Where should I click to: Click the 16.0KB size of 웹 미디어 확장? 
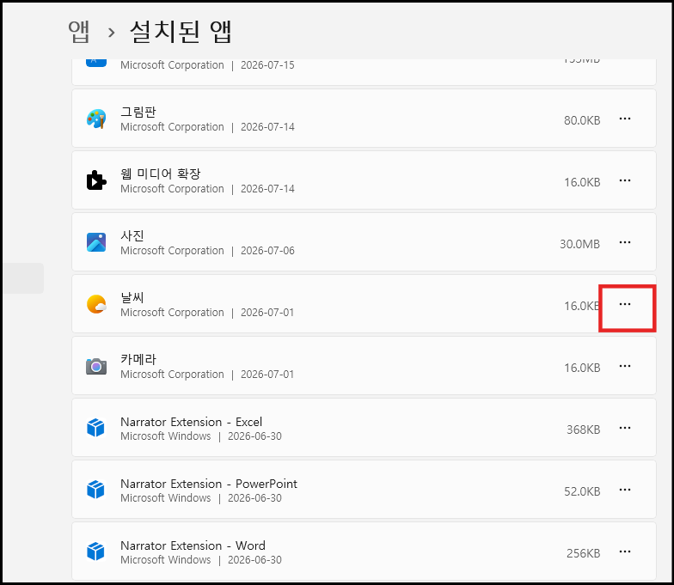click(x=582, y=182)
